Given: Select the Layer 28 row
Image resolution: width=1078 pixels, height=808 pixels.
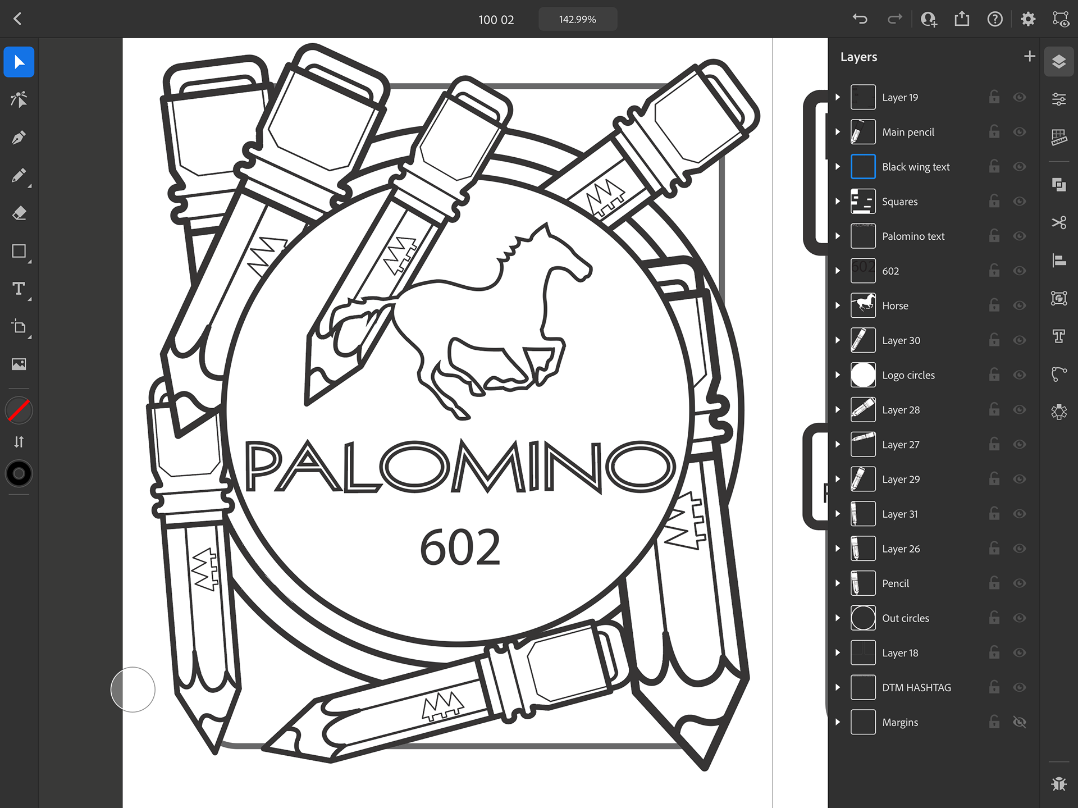Looking at the screenshot, I should coord(934,410).
